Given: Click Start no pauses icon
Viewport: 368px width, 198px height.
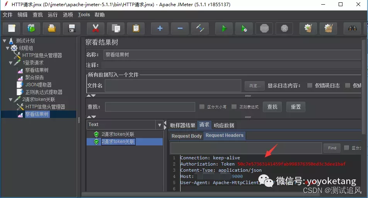Looking at the screenshot, I should (244, 29).
